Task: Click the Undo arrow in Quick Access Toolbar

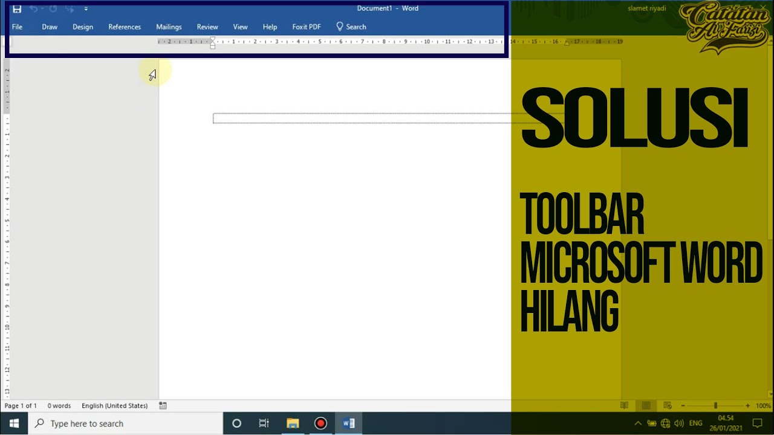Action: click(x=34, y=9)
